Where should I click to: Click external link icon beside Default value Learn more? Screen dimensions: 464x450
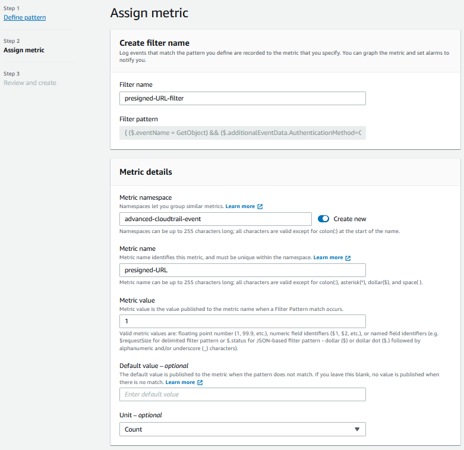(200, 382)
